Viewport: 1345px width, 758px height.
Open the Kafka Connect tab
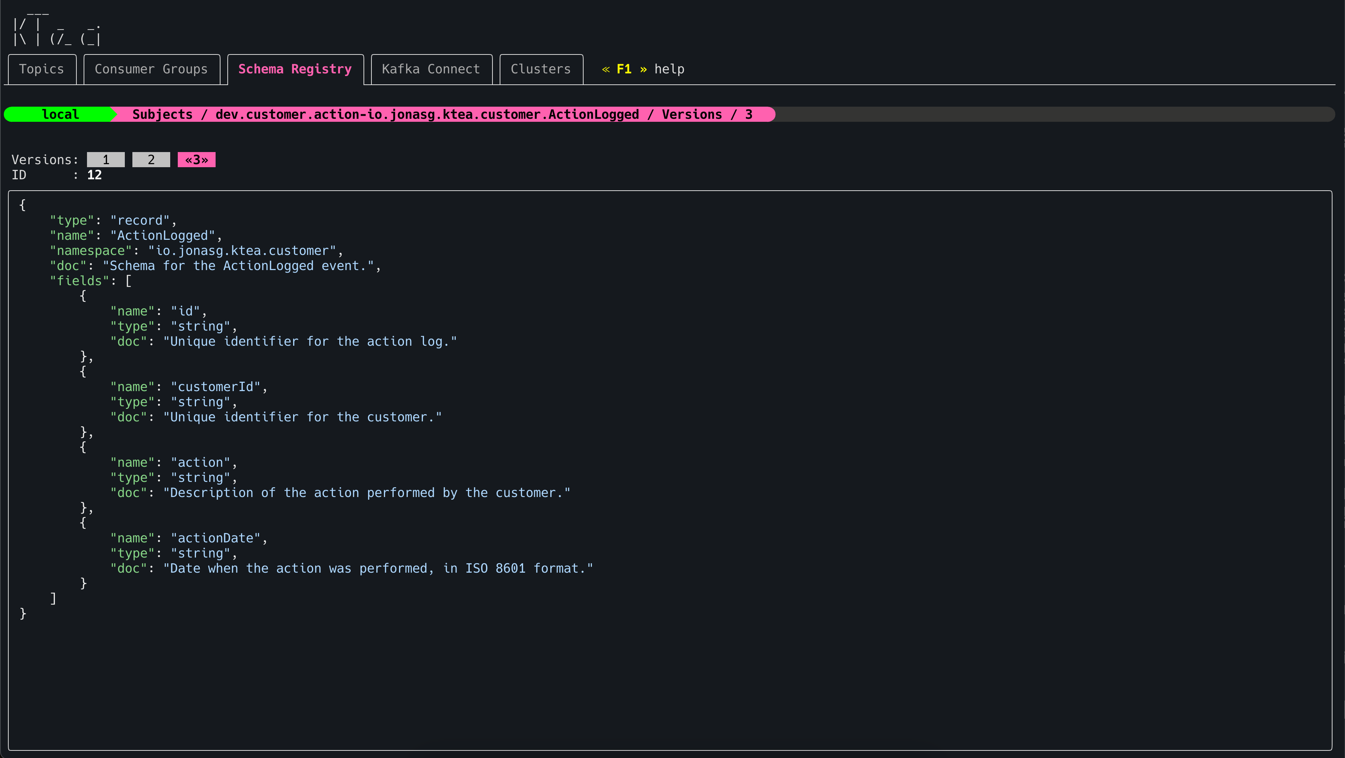click(431, 69)
